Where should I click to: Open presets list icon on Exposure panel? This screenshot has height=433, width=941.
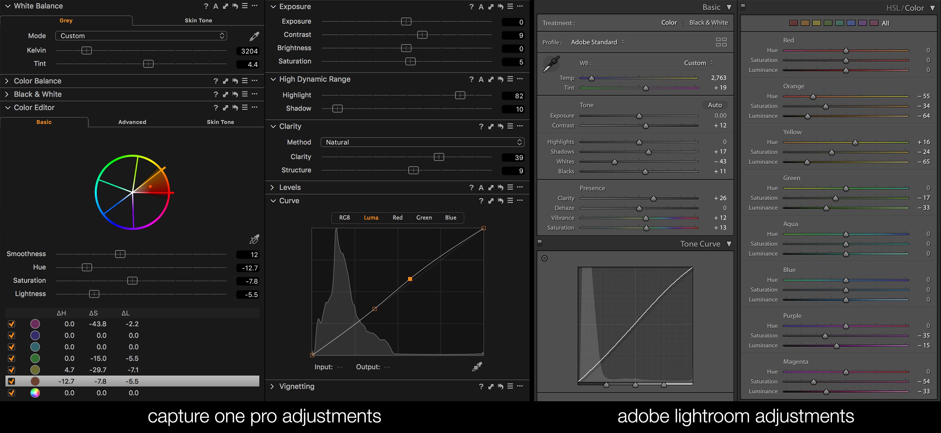point(510,7)
